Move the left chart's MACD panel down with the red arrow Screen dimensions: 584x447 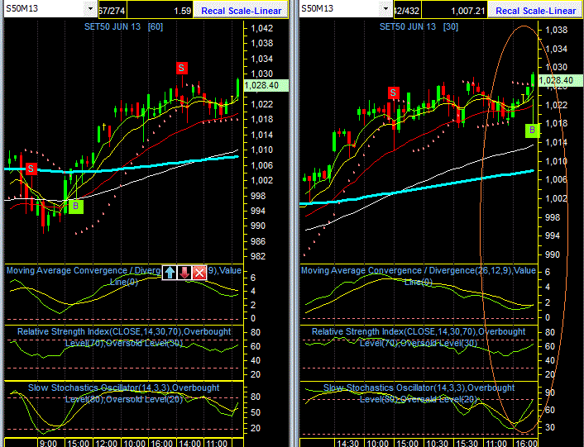pyautogui.click(x=184, y=273)
